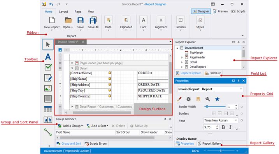279x154 pixels.
Task: Switch to the Field List tab
Action: click(213, 73)
